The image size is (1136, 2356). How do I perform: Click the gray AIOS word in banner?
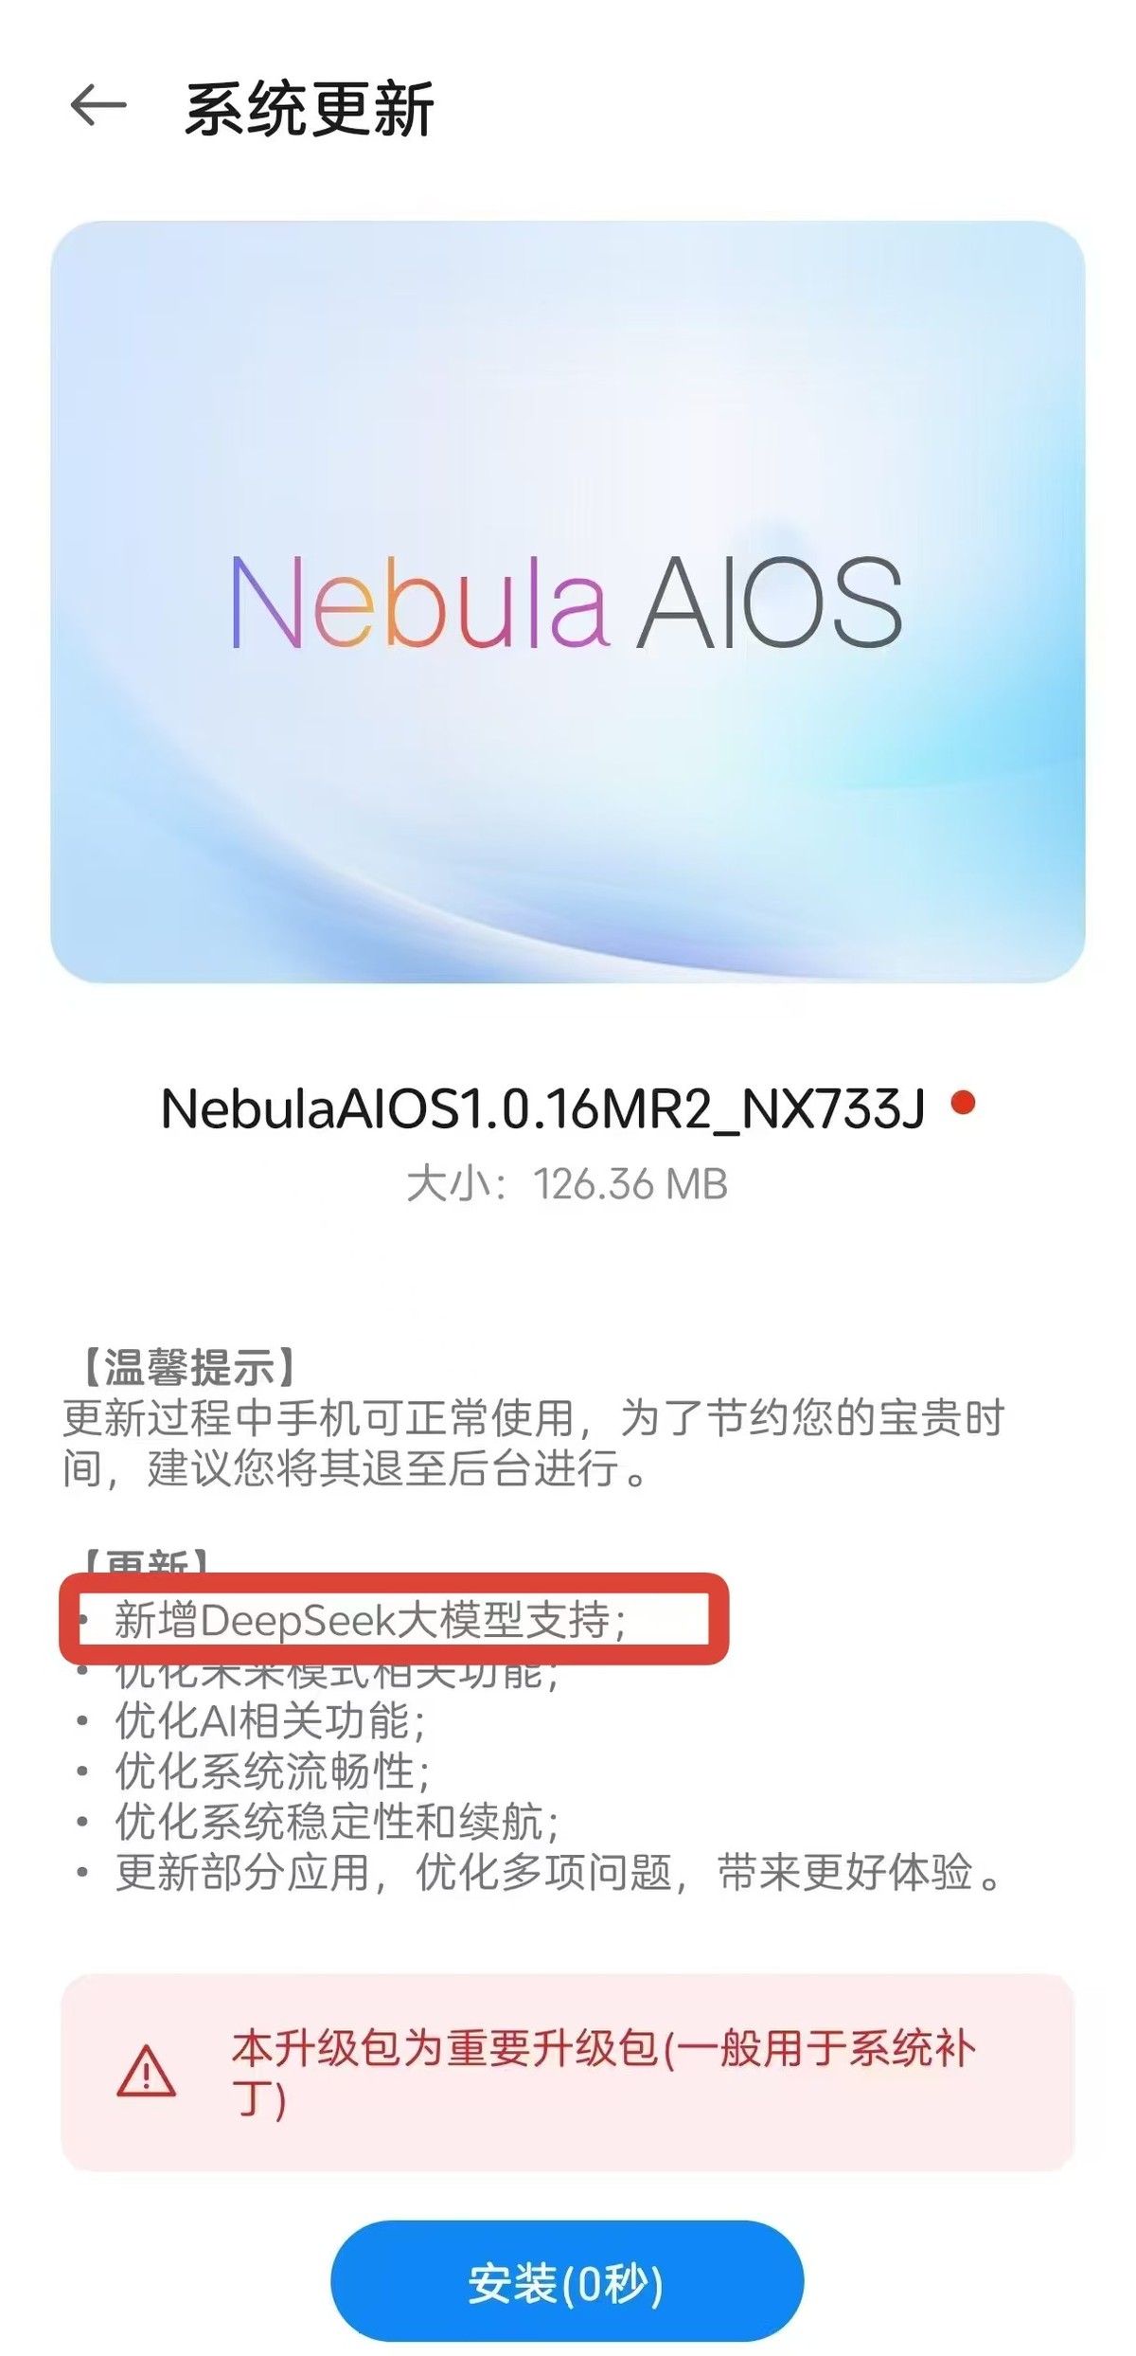[x=770, y=602]
